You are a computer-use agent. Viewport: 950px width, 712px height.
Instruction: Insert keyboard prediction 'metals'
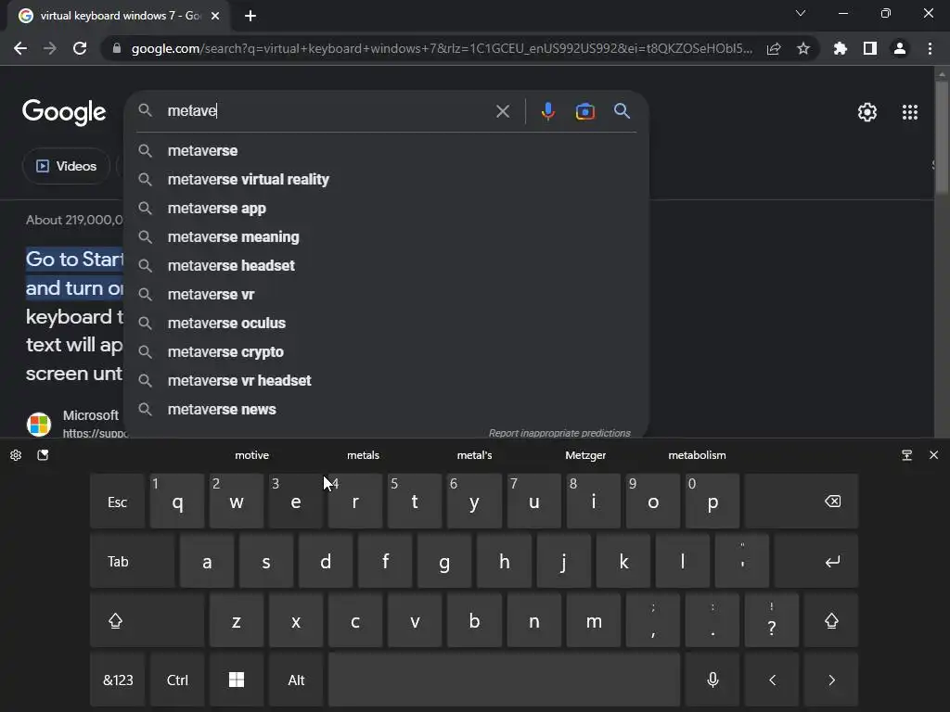(363, 455)
